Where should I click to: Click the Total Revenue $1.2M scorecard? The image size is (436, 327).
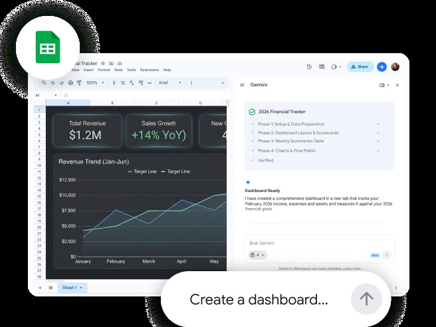pyautogui.click(x=87, y=131)
